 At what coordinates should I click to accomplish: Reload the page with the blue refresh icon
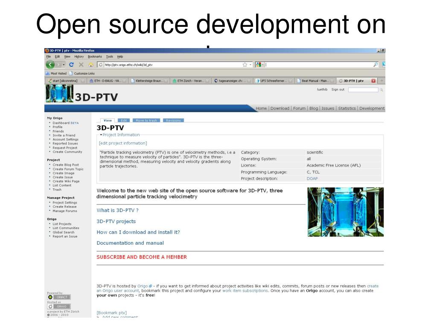(x=71, y=65)
